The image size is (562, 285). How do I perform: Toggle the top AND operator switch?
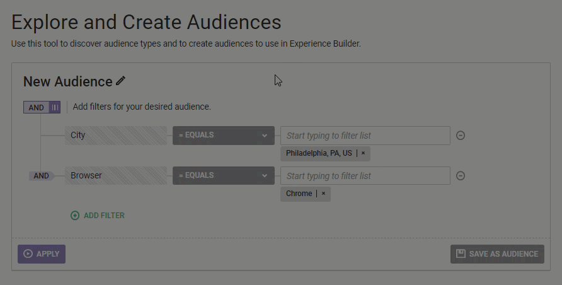click(x=37, y=107)
